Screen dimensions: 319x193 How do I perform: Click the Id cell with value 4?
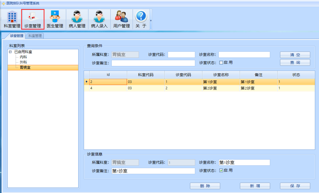pyautogui.click(x=108, y=88)
